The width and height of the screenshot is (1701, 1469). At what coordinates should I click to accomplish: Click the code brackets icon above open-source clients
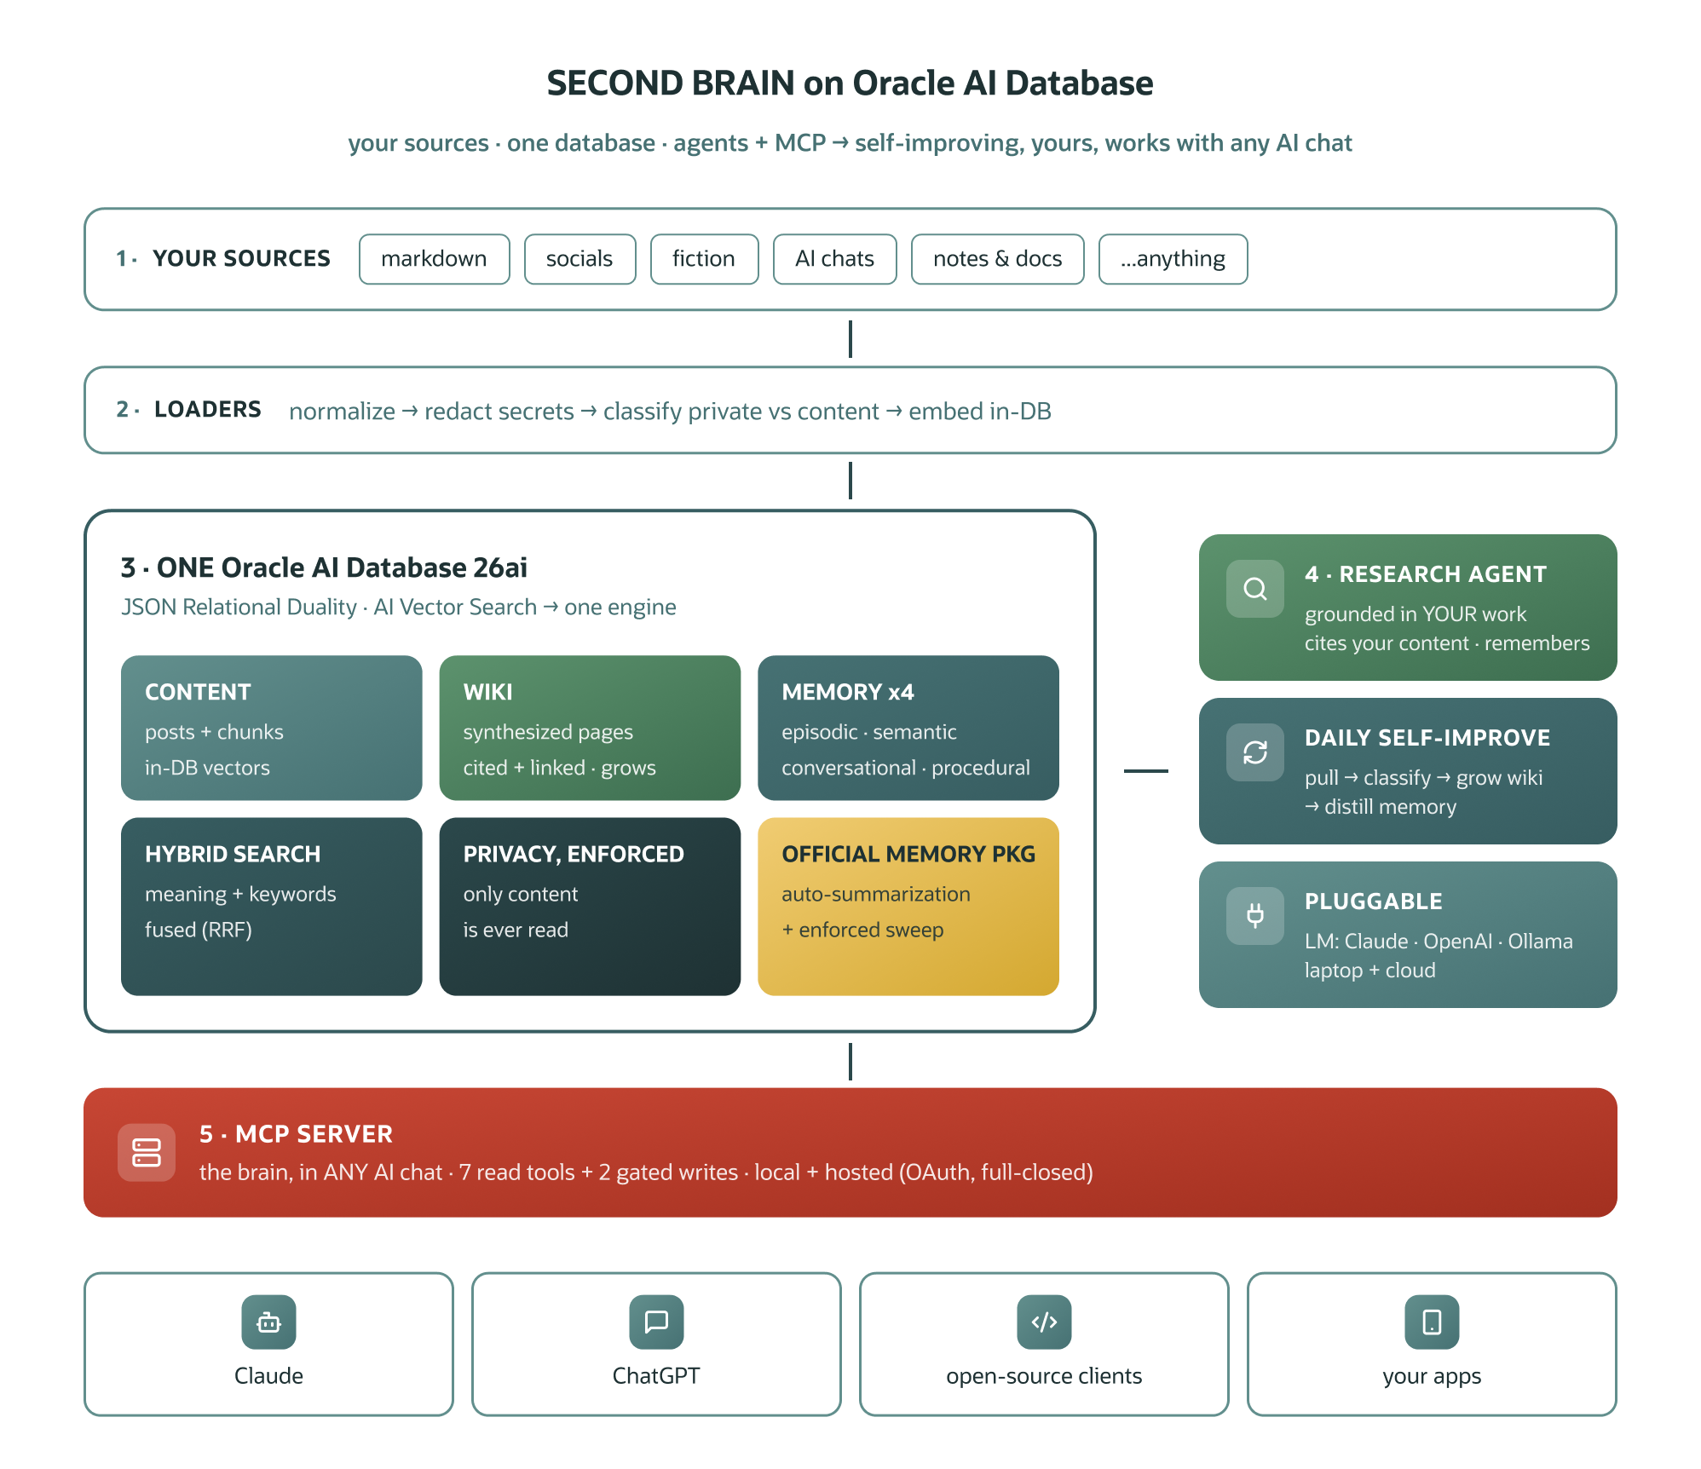(x=1044, y=1322)
